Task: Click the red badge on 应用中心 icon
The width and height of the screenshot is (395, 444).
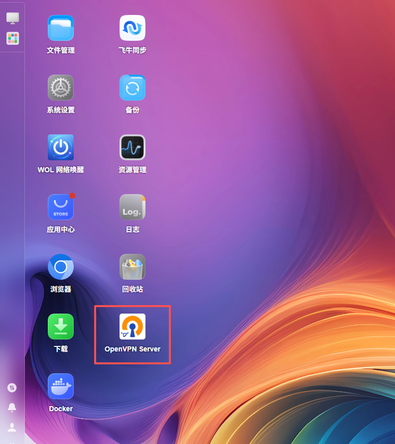Action: 72,196
